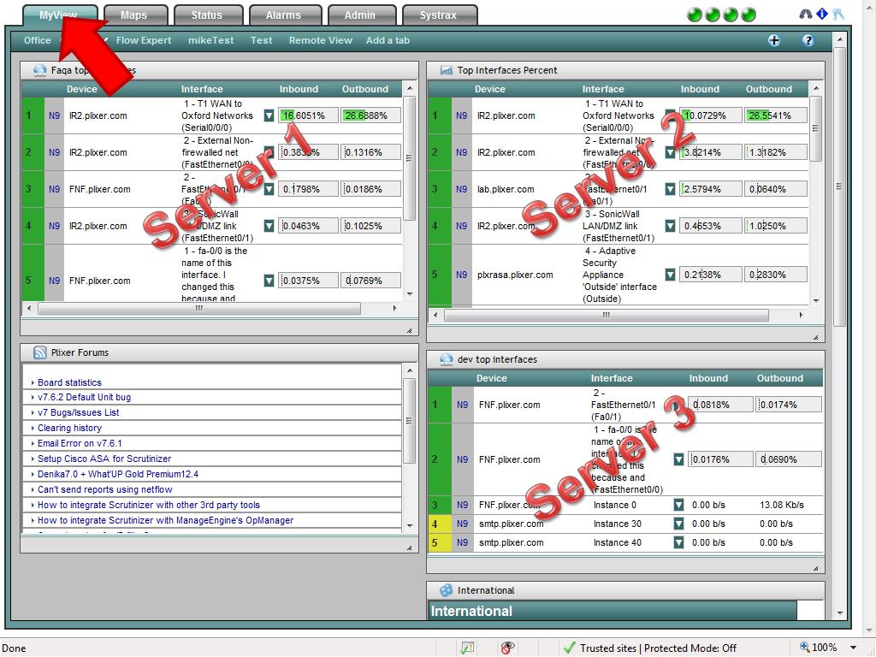The width and height of the screenshot is (876, 657).
Task: Click the International gadget icon
Action: [447, 590]
